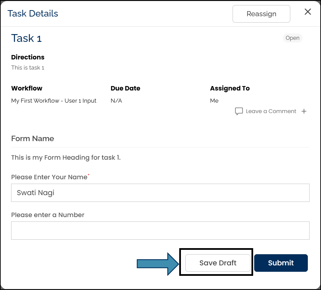Image resolution: width=321 pixels, height=290 pixels.
Task: Click the N/A due date value
Action: pyautogui.click(x=116, y=101)
